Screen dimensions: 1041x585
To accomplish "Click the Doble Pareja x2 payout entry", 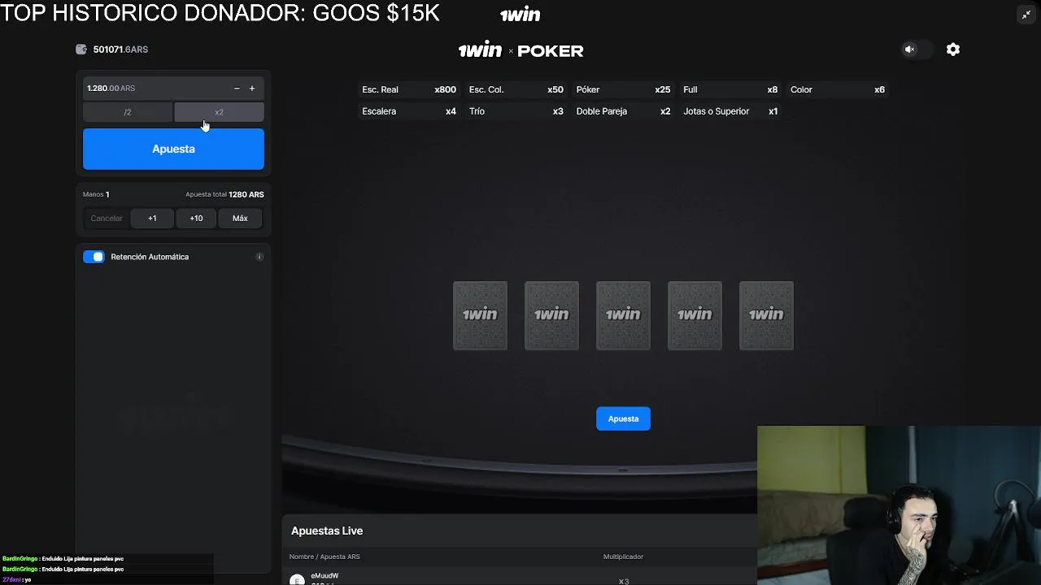I will tap(623, 111).
